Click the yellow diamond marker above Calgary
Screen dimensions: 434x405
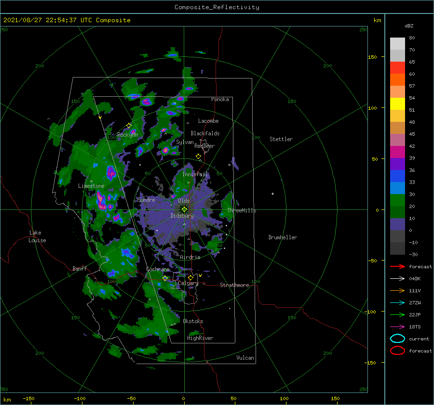[x=190, y=277]
